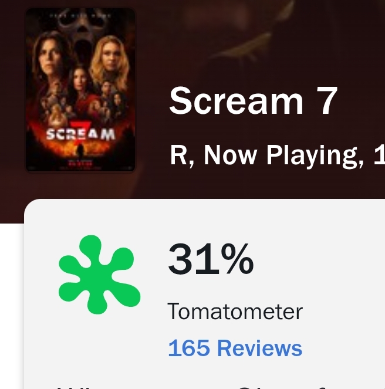Click the dark-haired woman on the poster
The width and height of the screenshot is (385, 389).
[53, 59]
